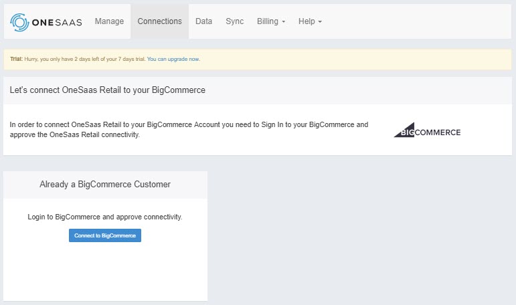Click the 'Already a BigCommerce Customer' header

(105, 184)
